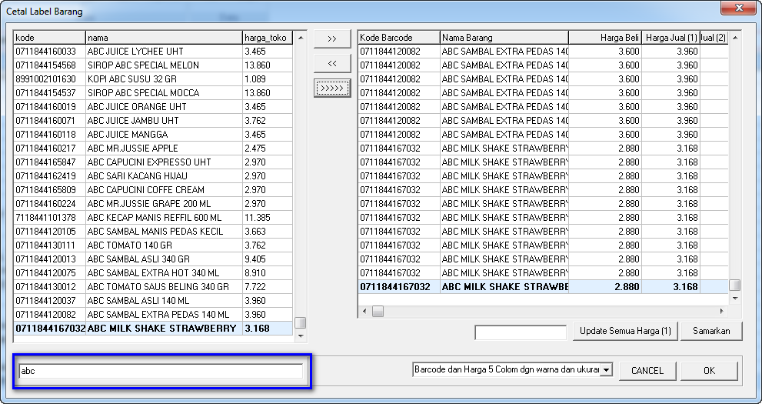Select row ABC KECAP MANIS REFFIL 600 ML
The width and height of the screenshot is (762, 404).
(154, 217)
